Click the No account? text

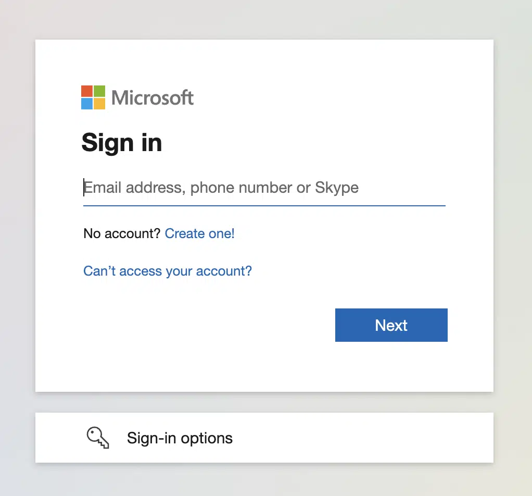[121, 233]
